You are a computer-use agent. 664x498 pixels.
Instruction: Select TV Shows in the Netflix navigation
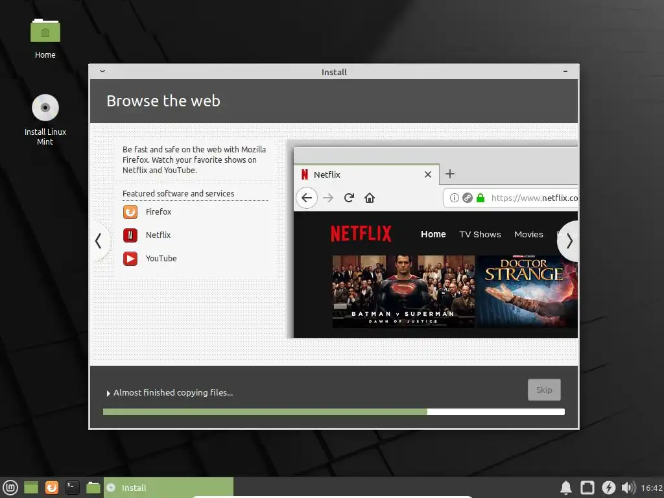pyautogui.click(x=480, y=234)
